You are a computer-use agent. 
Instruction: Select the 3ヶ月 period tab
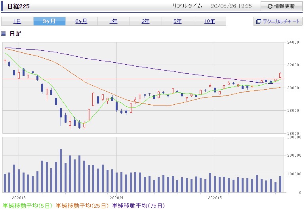click(50, 21)
